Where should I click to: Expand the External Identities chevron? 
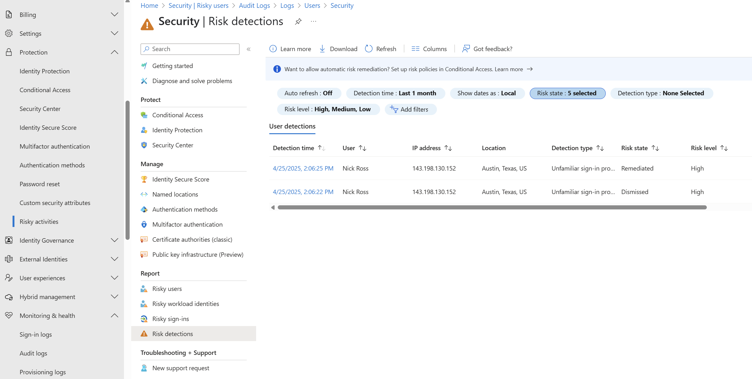[x=115, y=259]
